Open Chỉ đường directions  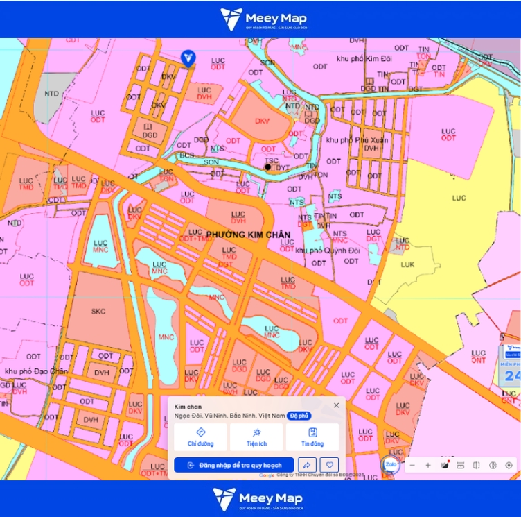[200, 437]
